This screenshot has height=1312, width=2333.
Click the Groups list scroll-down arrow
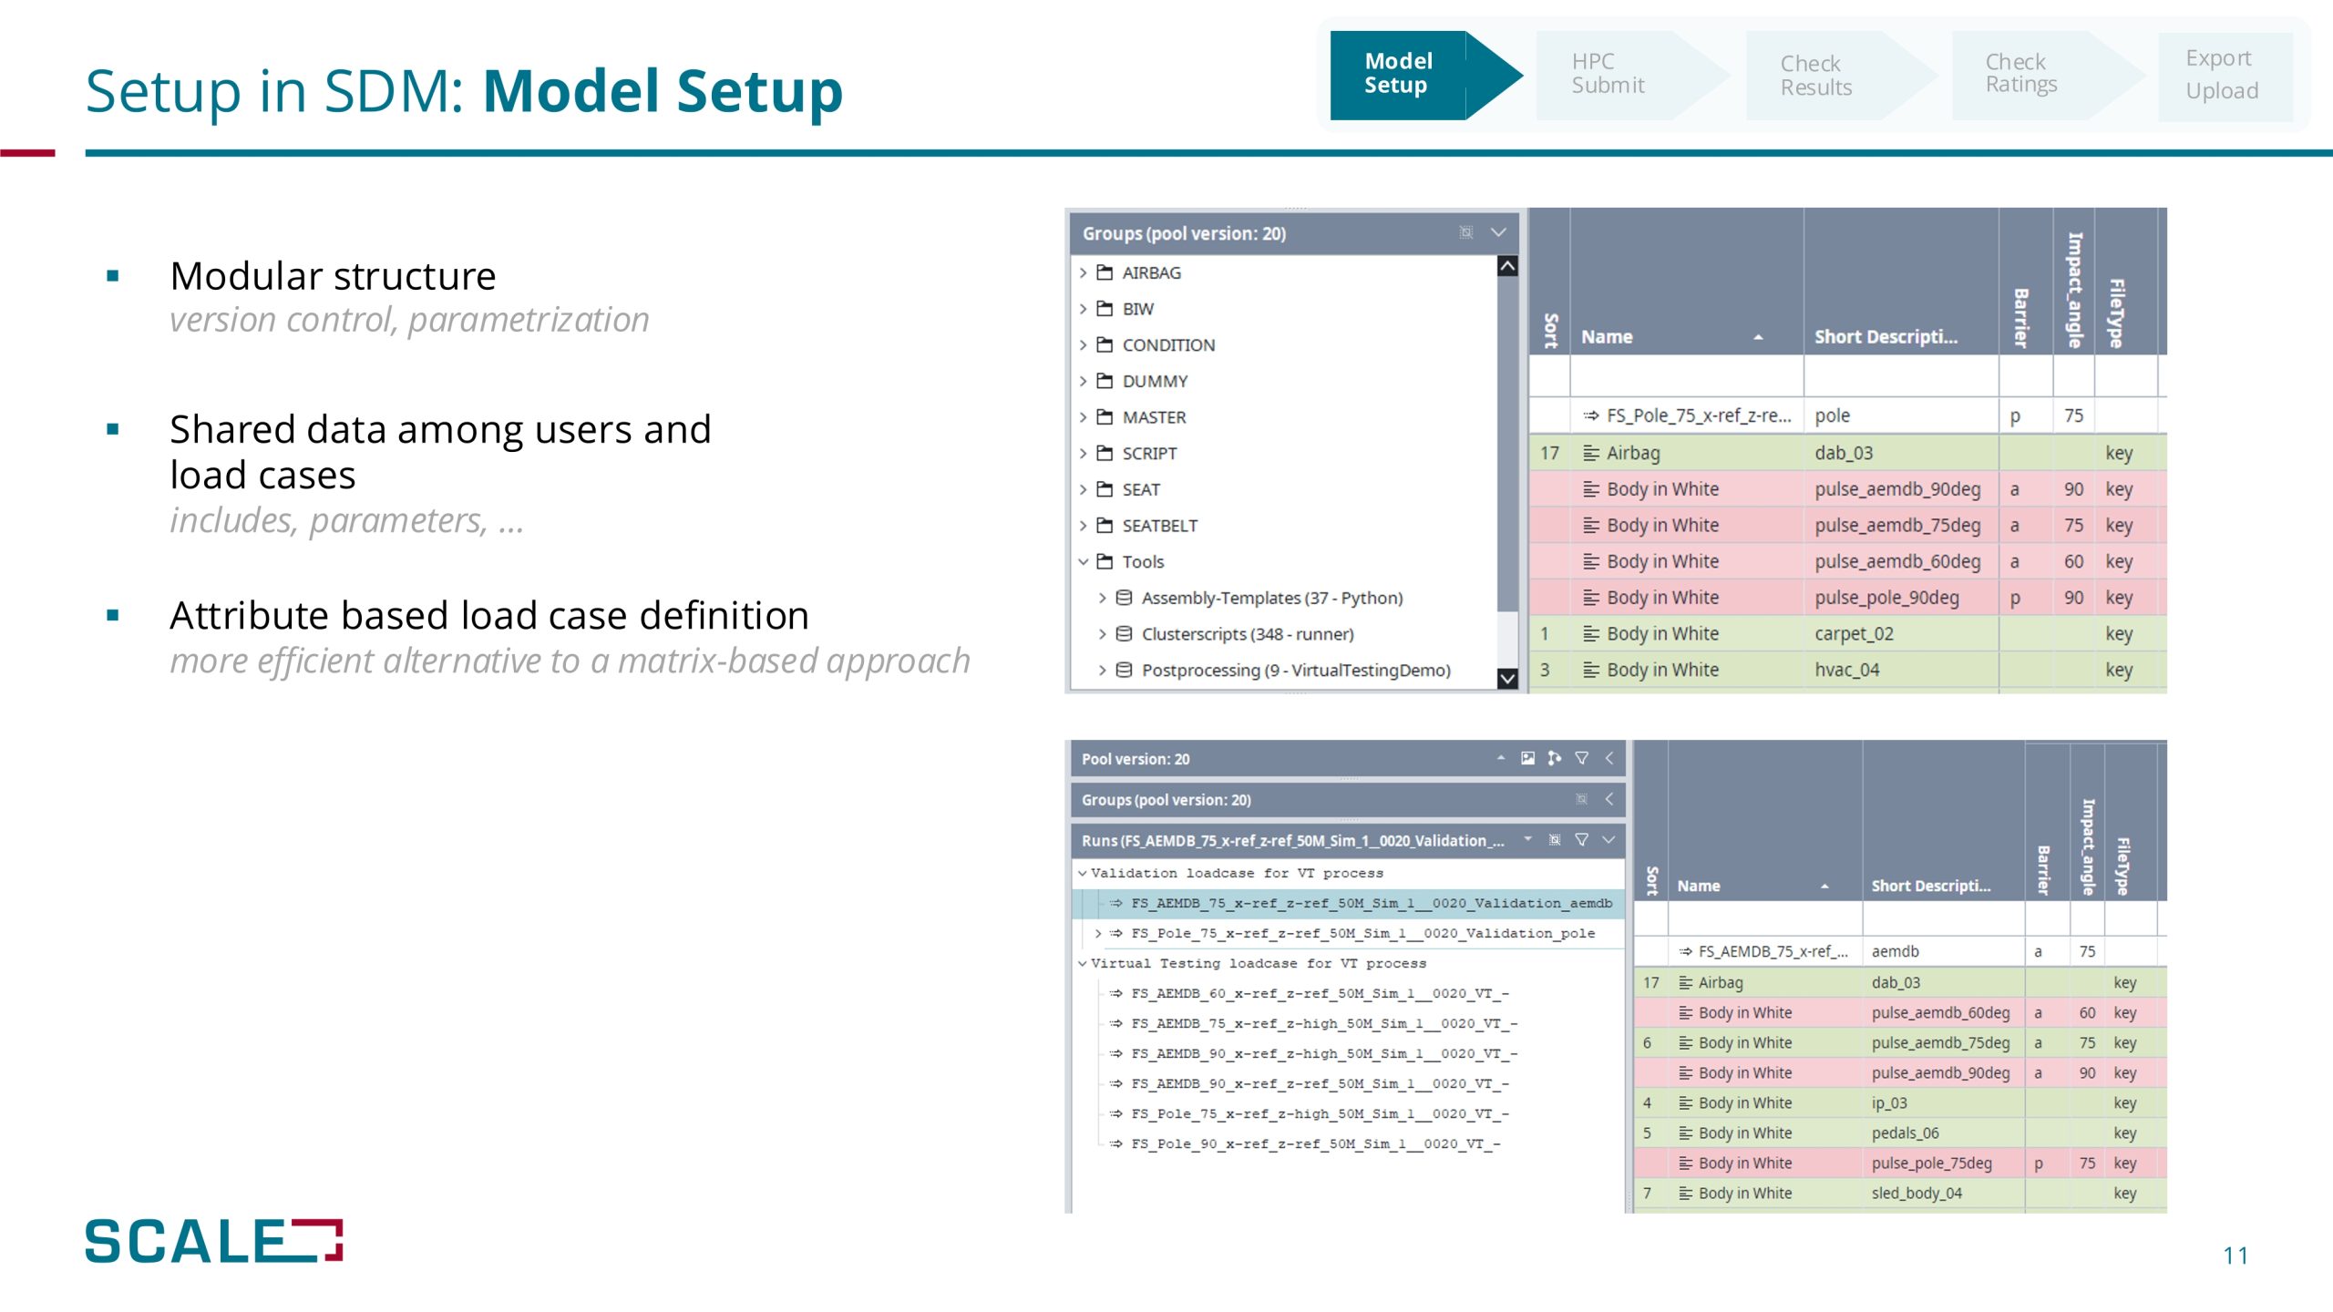[x=1507, y=679]
